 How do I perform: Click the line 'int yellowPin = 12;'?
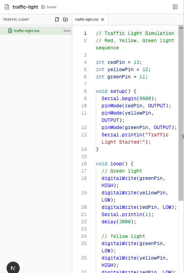123,69
